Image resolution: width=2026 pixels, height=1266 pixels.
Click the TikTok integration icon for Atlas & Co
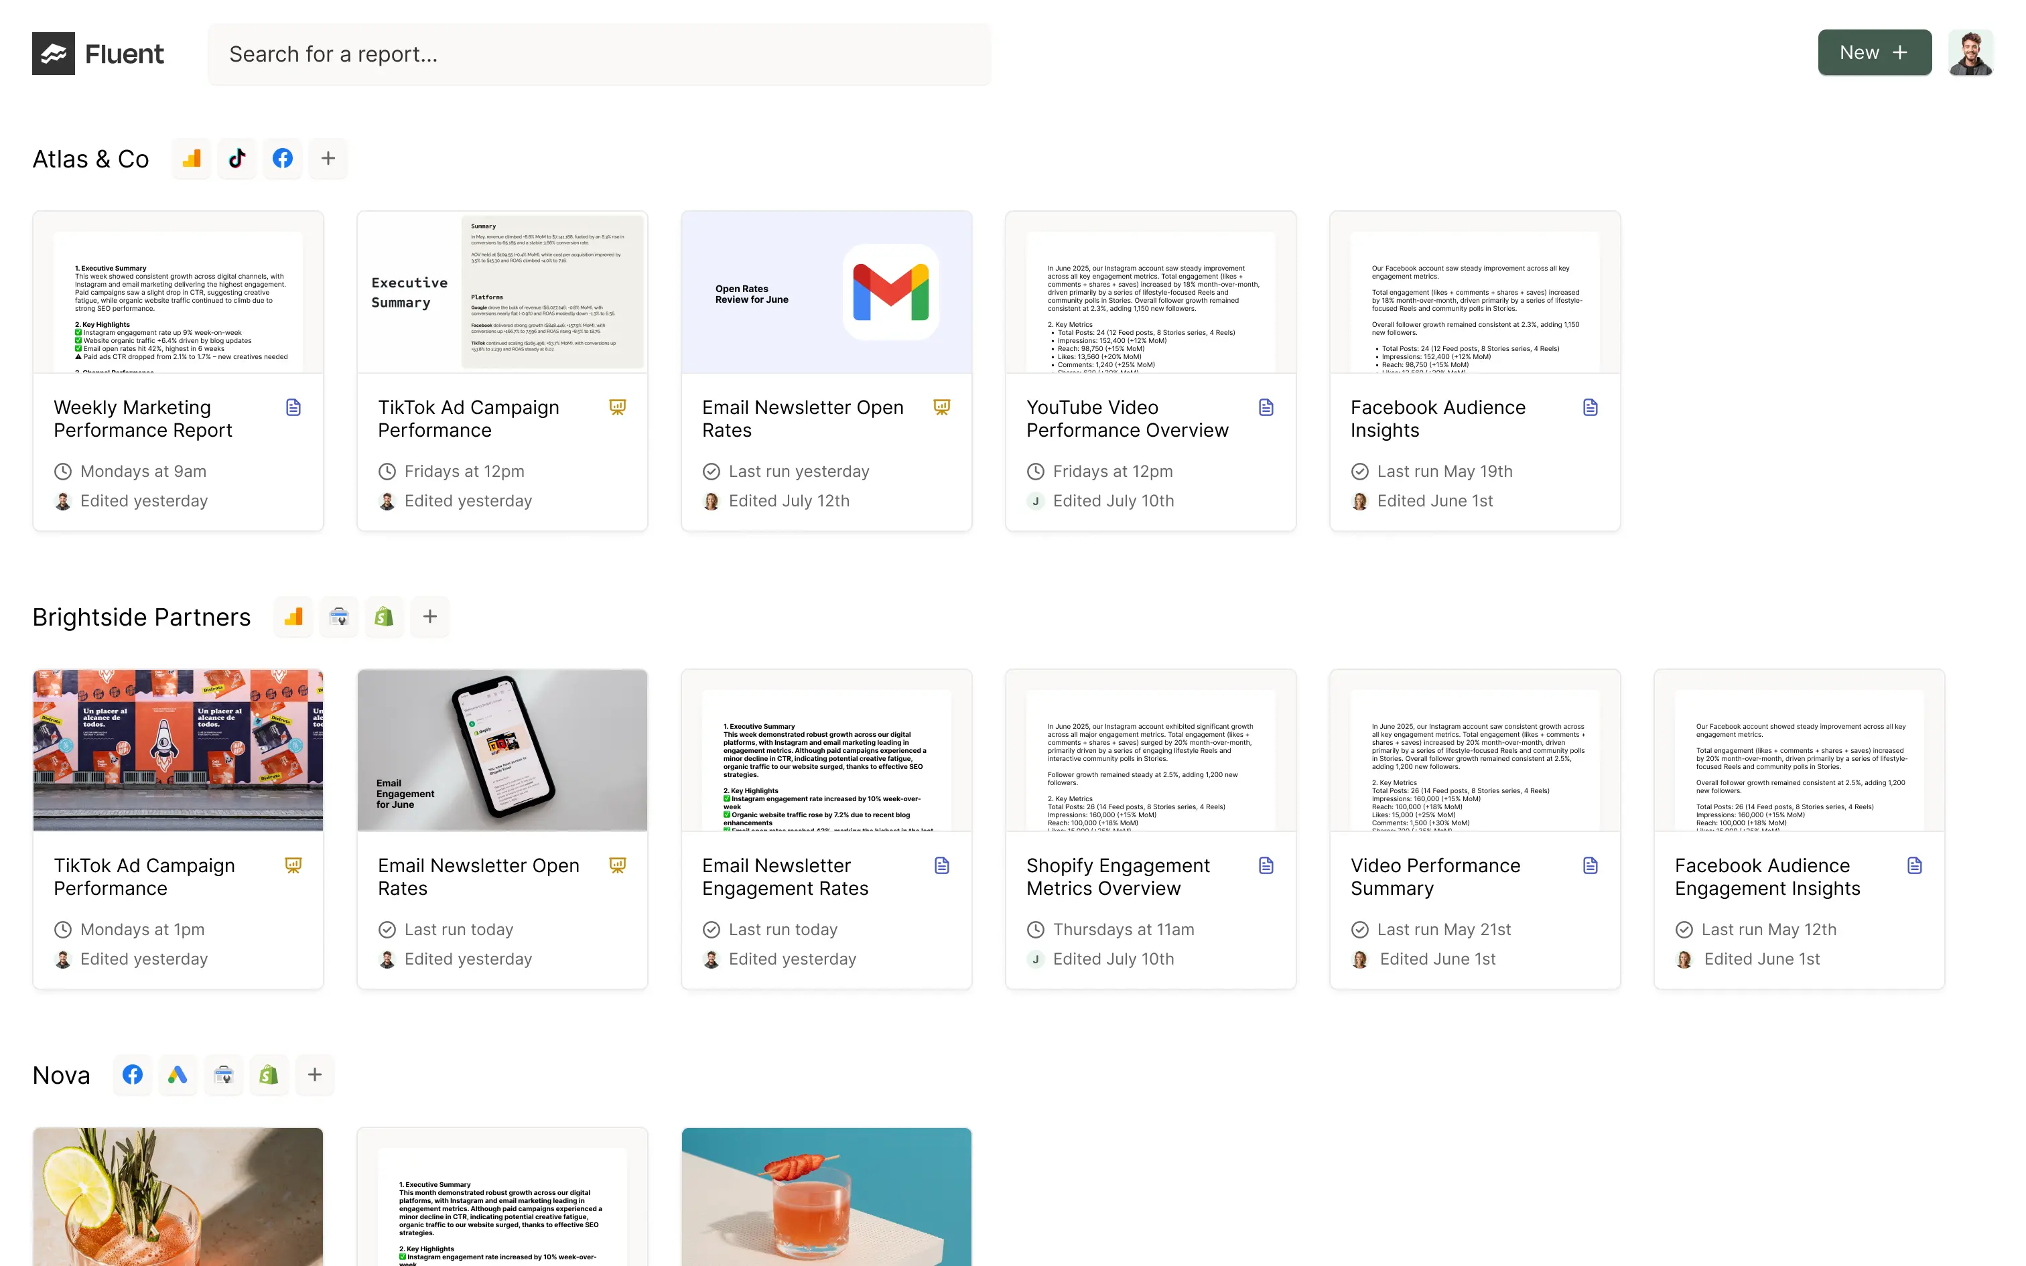click(237, 158)
